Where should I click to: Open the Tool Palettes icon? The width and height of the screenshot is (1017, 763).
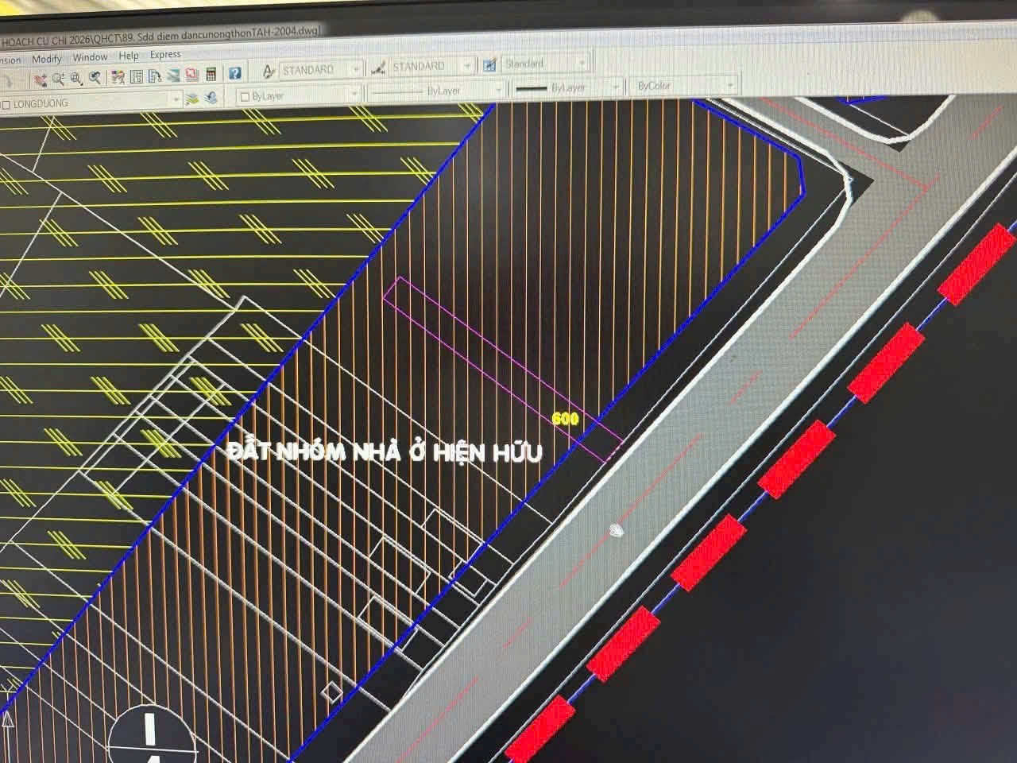[155, 76]
